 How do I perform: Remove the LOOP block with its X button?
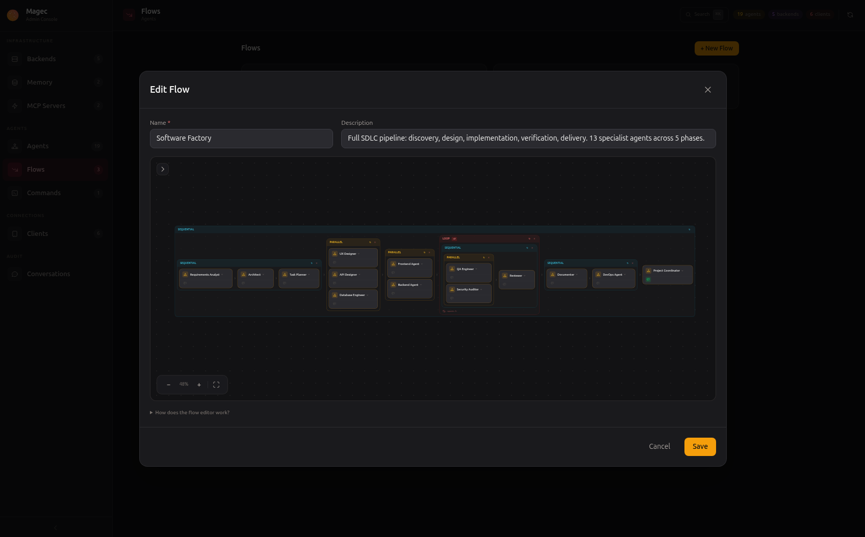click(x=535, y=238)
